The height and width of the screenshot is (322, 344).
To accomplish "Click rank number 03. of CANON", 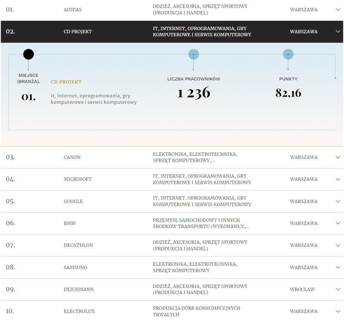I will (10, 157).
